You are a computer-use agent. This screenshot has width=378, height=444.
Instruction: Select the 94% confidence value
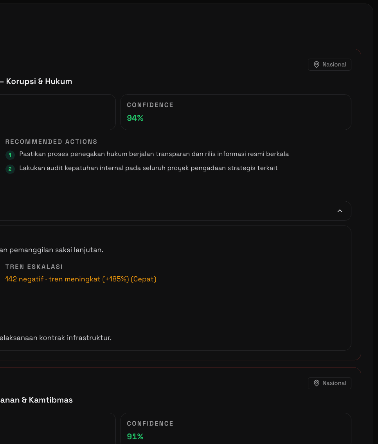tap(135, 118)
